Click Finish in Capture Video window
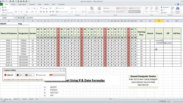The image size is (183, 103). point(19,75)
